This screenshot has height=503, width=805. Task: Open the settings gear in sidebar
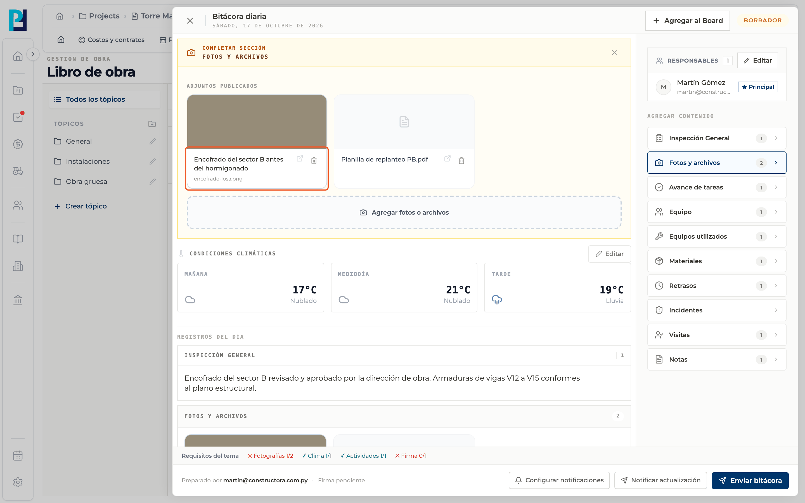click(18, 482)
